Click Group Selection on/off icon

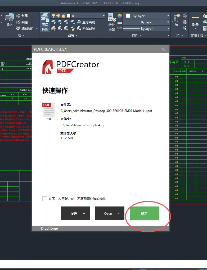[x=185, y=28]
